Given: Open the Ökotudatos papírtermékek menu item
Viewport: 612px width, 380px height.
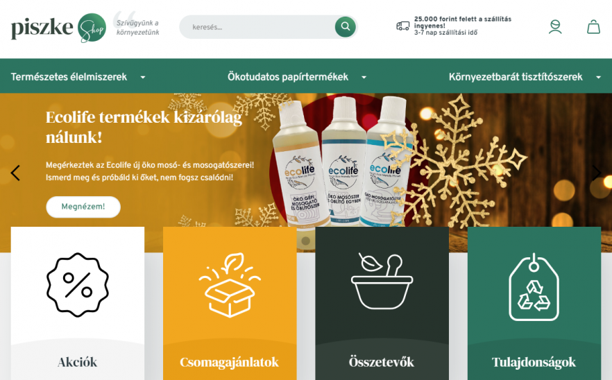Looking at the screenshot, I should tap(288, 77).
